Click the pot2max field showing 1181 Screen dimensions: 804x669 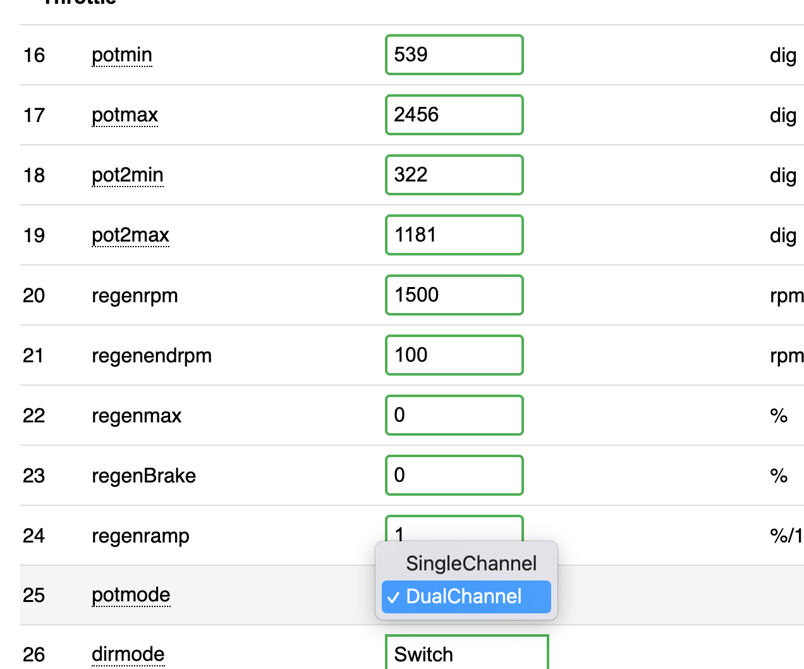(454, 235)
